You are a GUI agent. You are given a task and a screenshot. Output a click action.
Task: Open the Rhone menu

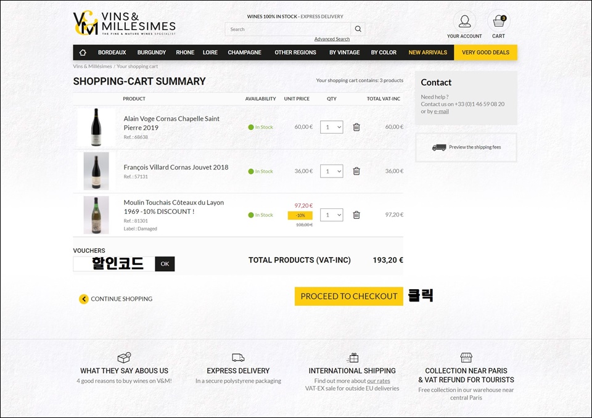point(185,52)
